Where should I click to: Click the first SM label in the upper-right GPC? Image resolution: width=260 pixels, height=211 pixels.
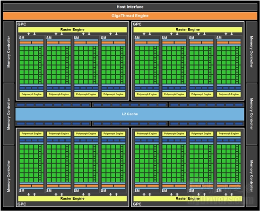[x=137, y=38]
